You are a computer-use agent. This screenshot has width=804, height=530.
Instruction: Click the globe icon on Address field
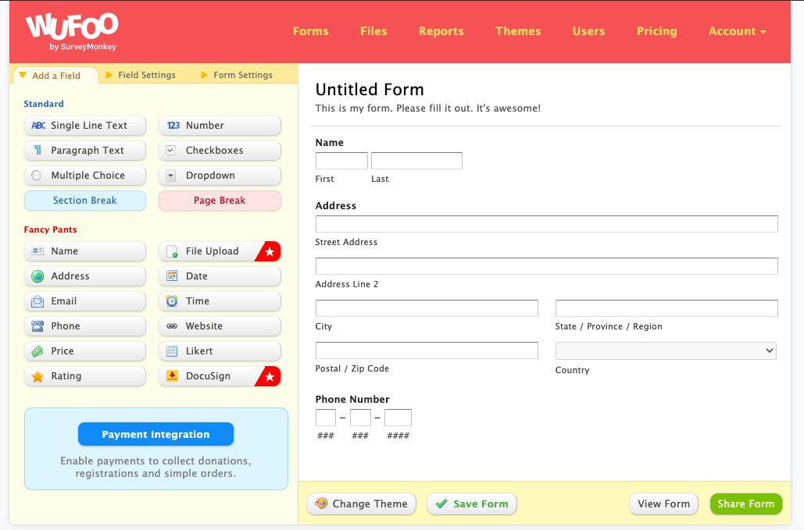pos(38,276)
